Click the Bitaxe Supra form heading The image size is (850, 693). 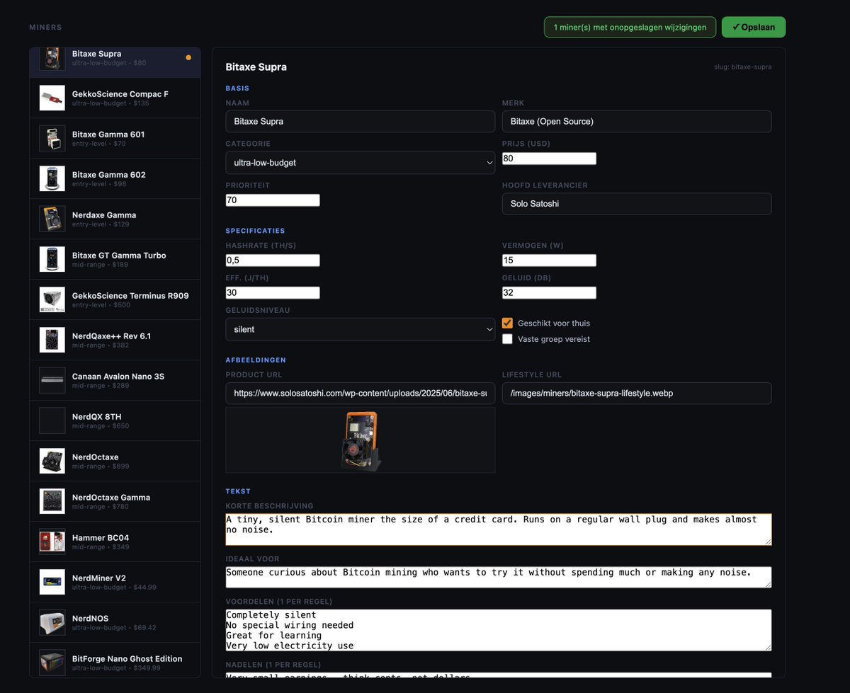256,67
